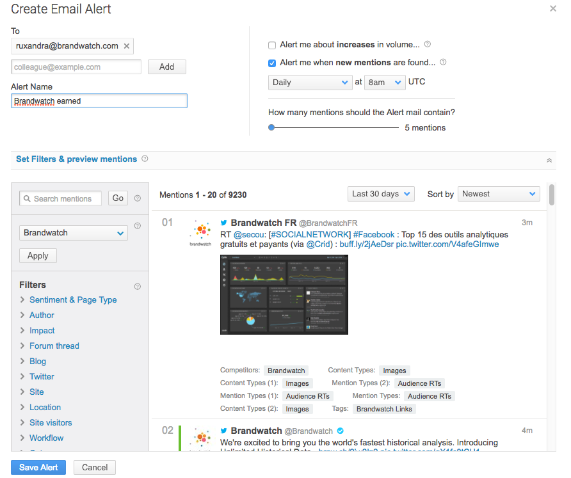The width and height of the screenshot is (571, 478).
Task: Open the help icon beside the Filters heading
Action: [x=137, y=286]
